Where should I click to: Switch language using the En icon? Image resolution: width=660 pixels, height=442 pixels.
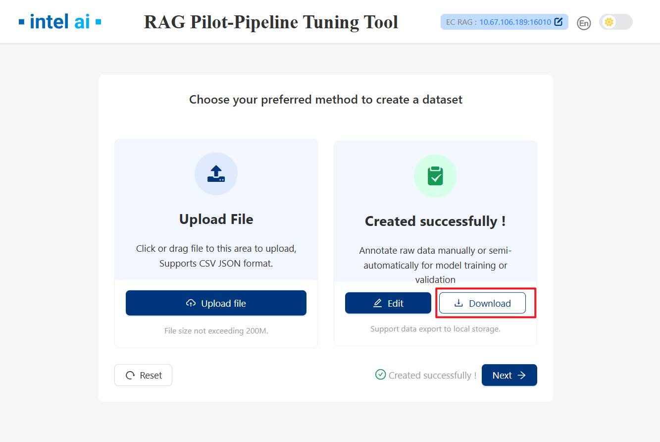click(x=584, y=23)
